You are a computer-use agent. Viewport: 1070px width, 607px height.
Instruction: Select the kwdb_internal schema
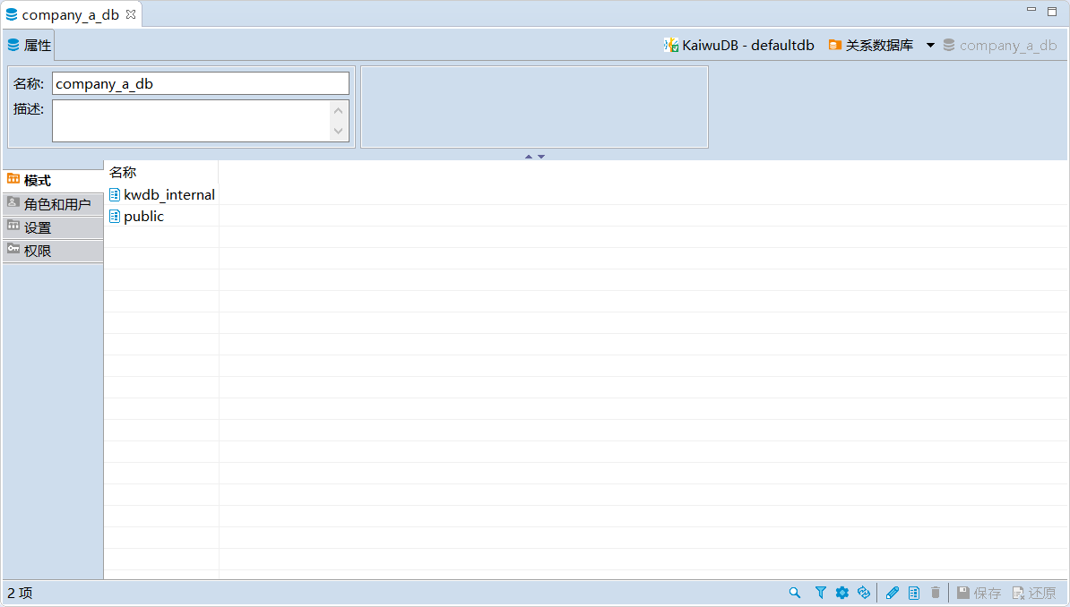[168, 194]
